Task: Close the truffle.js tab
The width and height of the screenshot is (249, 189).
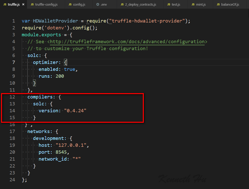Action: coord(23,4)
